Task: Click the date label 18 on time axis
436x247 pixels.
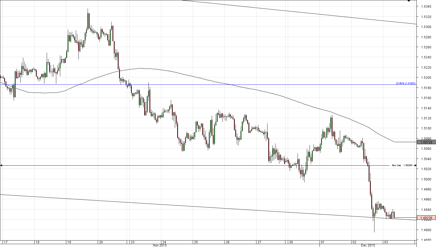Action: pos(37,242)
